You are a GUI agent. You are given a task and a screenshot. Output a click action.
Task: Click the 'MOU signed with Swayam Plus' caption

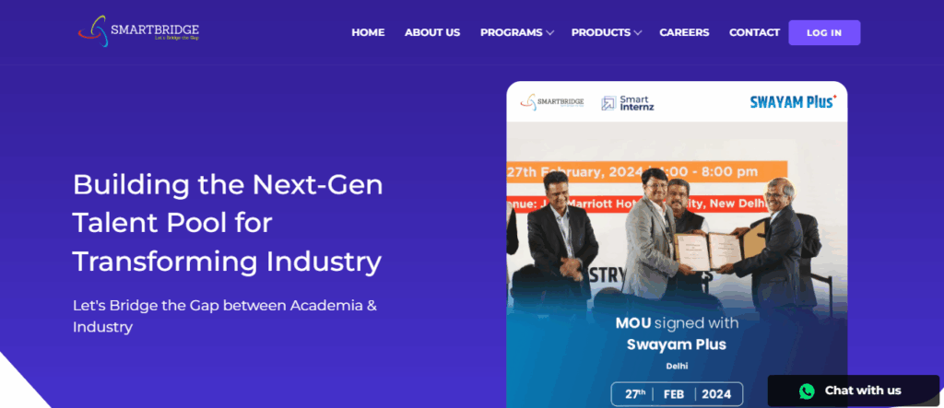click(x=677, y=334)
